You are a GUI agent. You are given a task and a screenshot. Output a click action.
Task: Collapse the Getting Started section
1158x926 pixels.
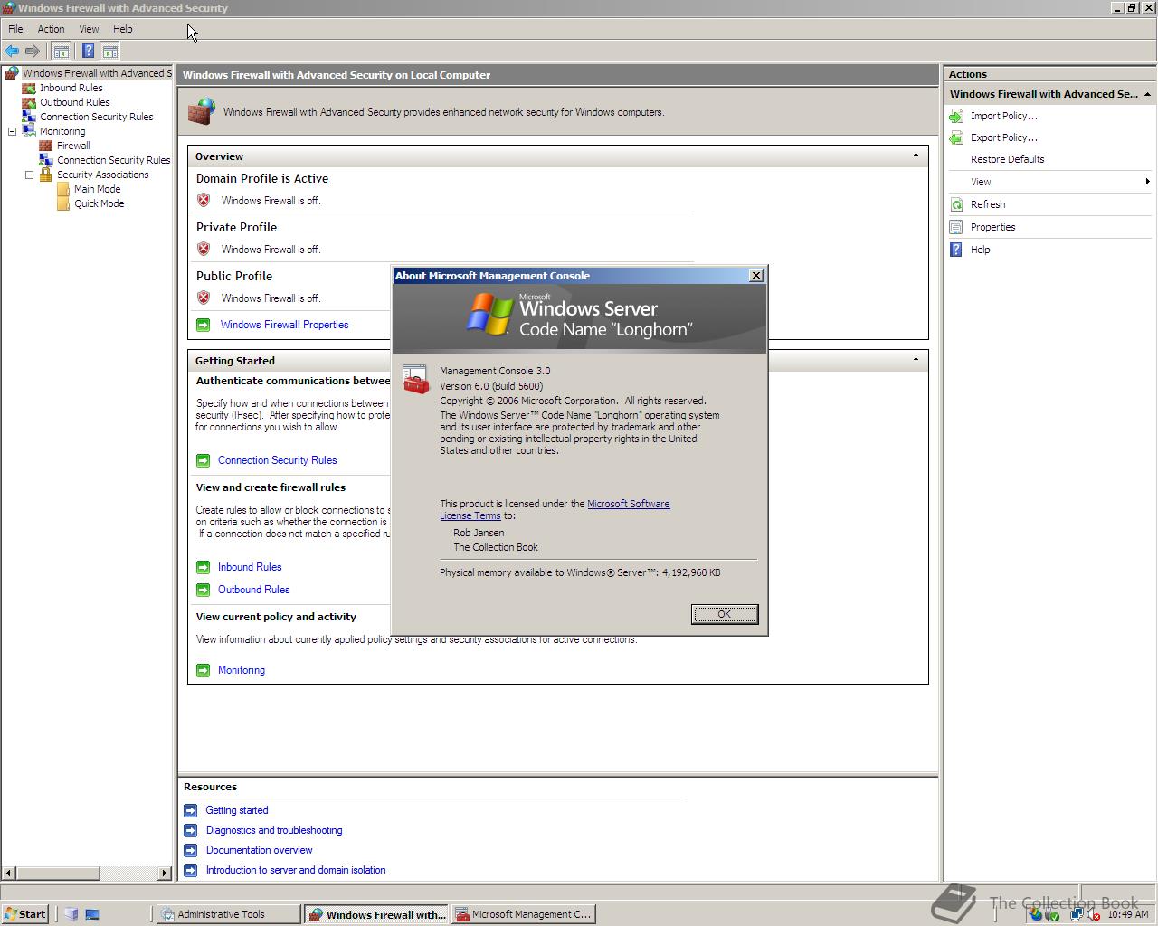(916, 360)
